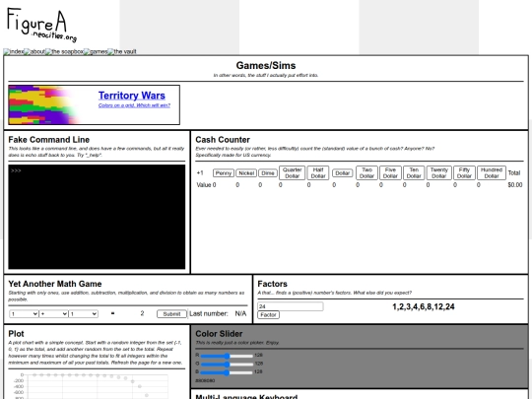This screenshot has height=399, width=532.
Task: Add a Hundred Dollar bill
Action: point(492,172)
